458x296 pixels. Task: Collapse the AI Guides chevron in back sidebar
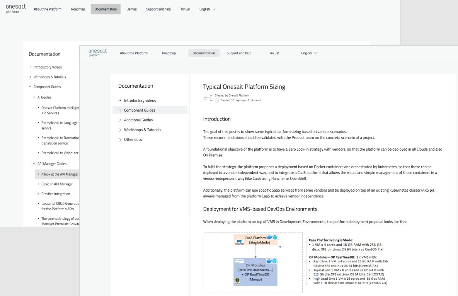click(x=34, y=97)
